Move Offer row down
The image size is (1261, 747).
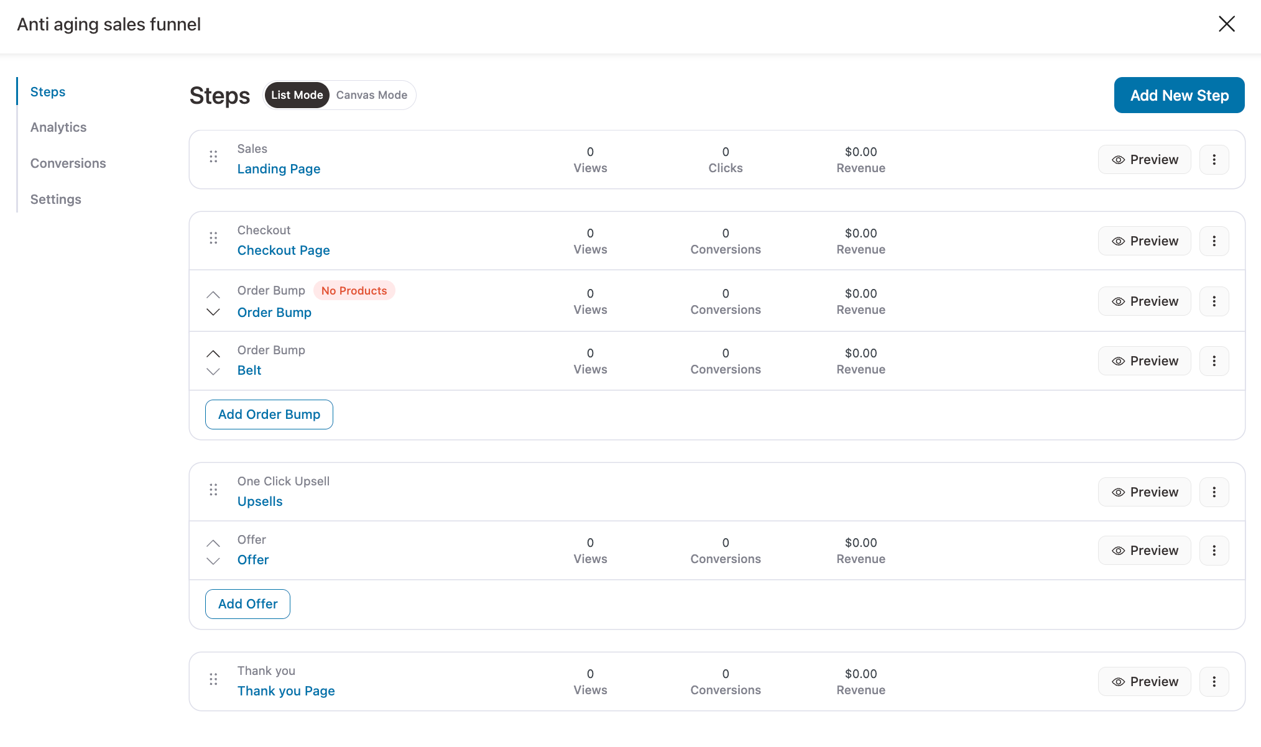tap(213, 561)
